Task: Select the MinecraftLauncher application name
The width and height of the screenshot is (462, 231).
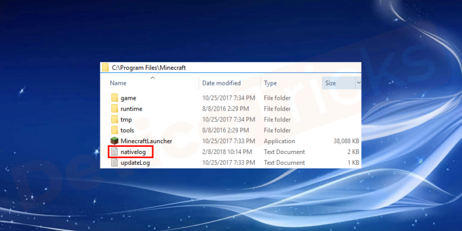Action: coord(146,141)
